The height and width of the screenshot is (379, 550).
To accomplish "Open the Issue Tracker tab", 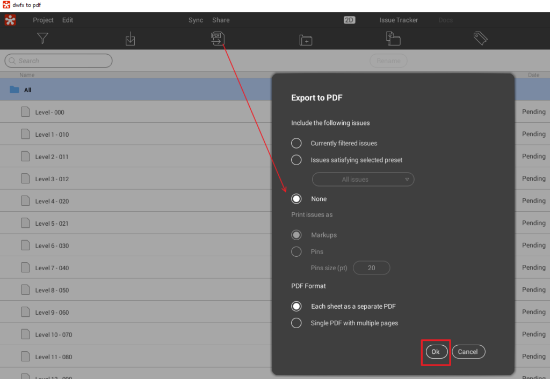I will 399,20.
